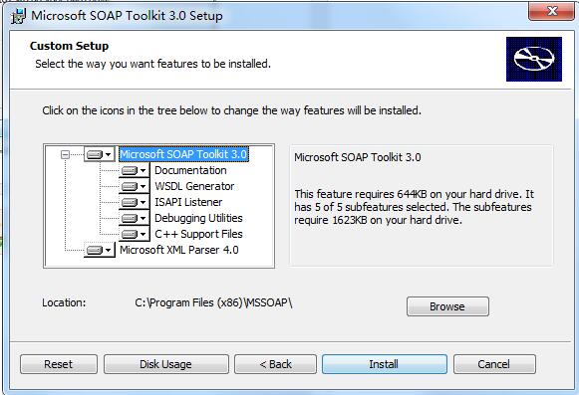The height and width of the screenshot is (395, 579).
Task: Click the Reset button
Action: coord(59,364)
